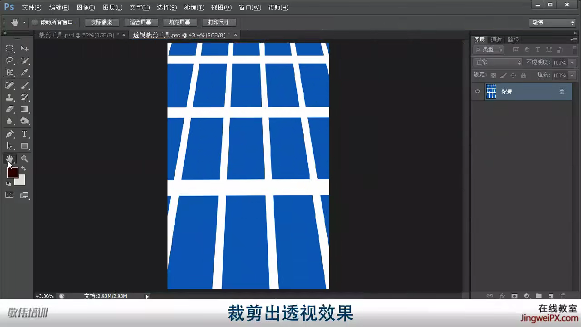Select the History Brush tool

25,97
